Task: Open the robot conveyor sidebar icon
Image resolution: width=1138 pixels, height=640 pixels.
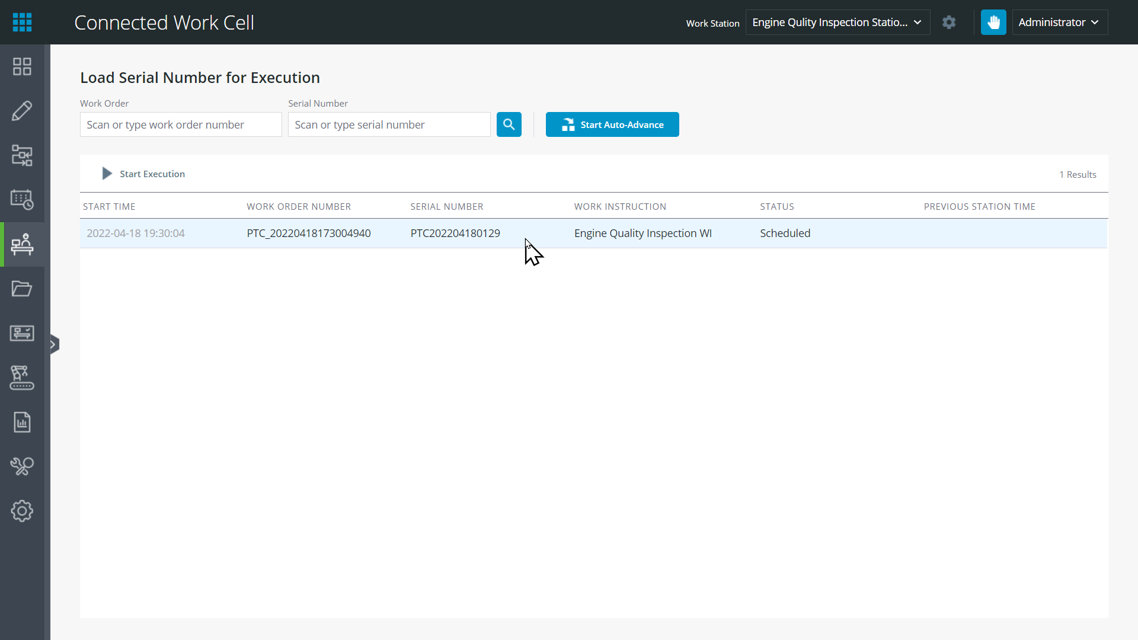Action: tap(22, 377)
